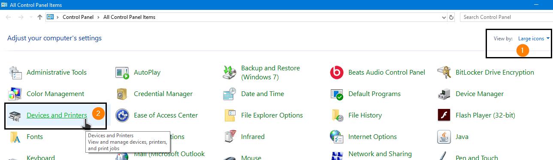This screenshot has width=553, height=160.
Task: Open the Java link
Action: tap(462, 137)
